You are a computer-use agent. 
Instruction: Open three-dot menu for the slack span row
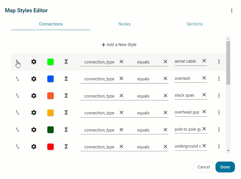[x=219, y=96]
